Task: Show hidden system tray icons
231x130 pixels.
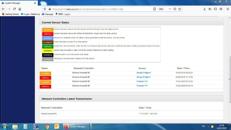Action: 208,127
